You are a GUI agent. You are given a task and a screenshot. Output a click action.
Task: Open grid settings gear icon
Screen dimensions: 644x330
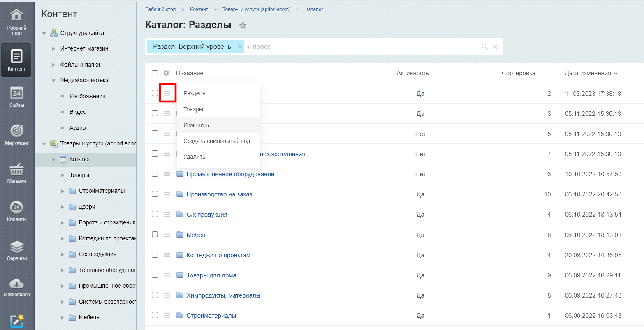166,73
